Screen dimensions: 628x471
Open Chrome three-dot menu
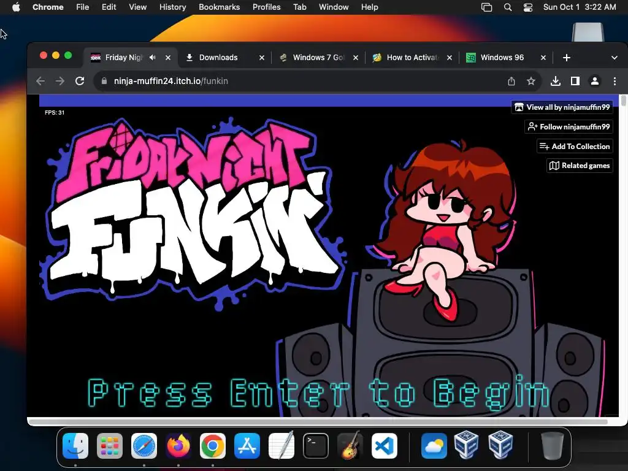pos(615,82)
